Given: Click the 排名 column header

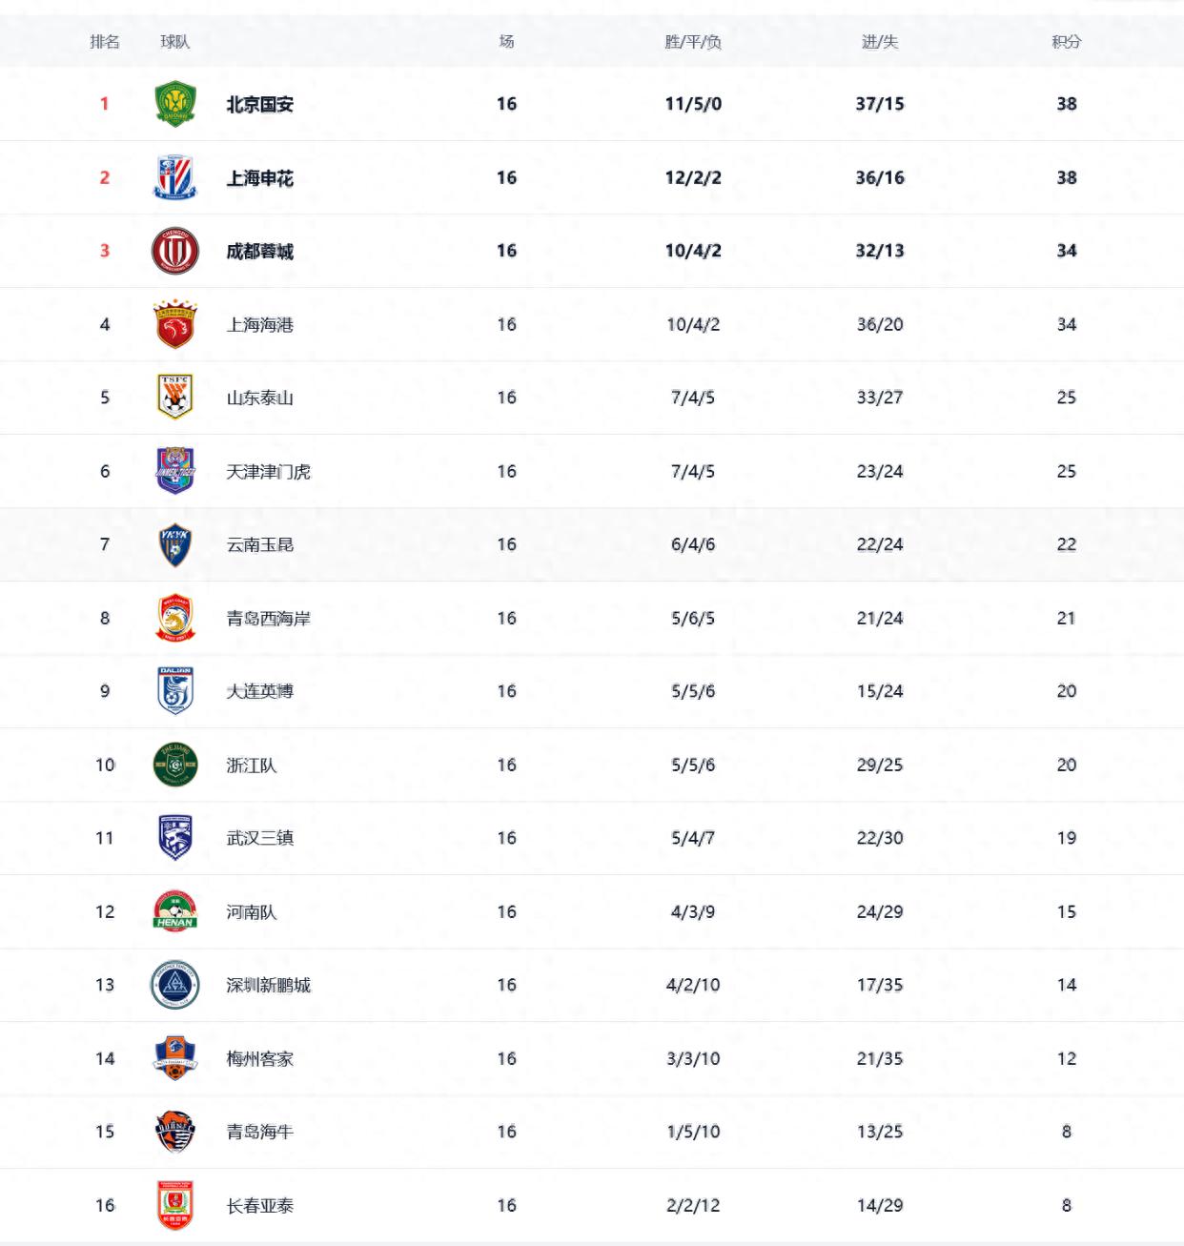Looking at the screenshot, I should 105,41.
